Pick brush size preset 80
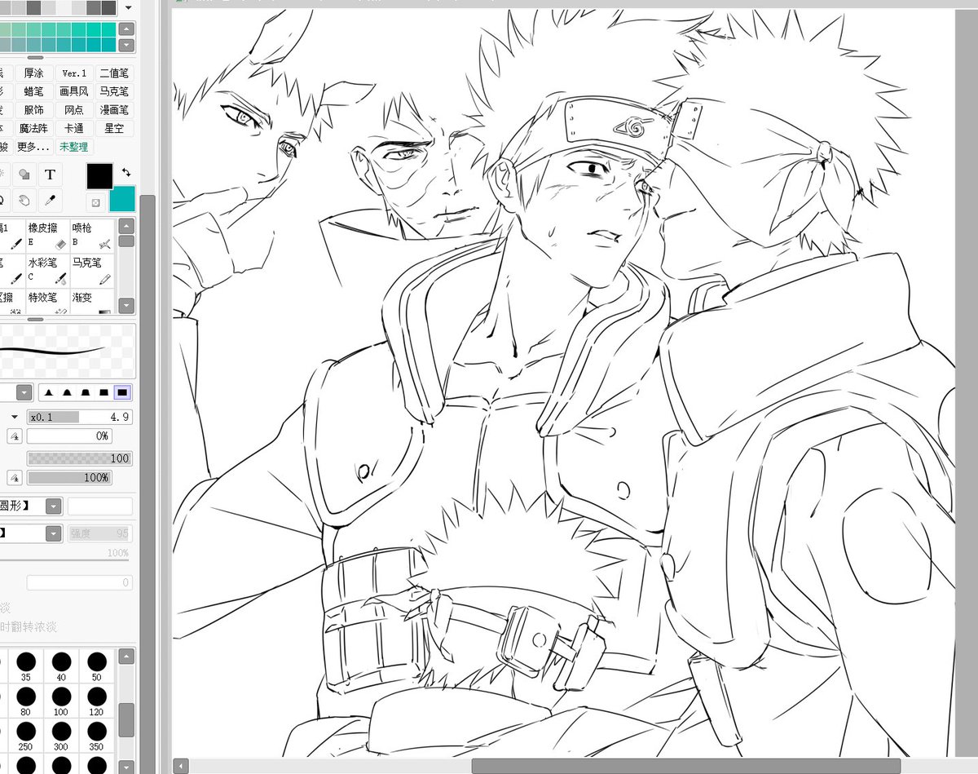The height and width of the screenshot is (774, 978). (x=26, y=700)
